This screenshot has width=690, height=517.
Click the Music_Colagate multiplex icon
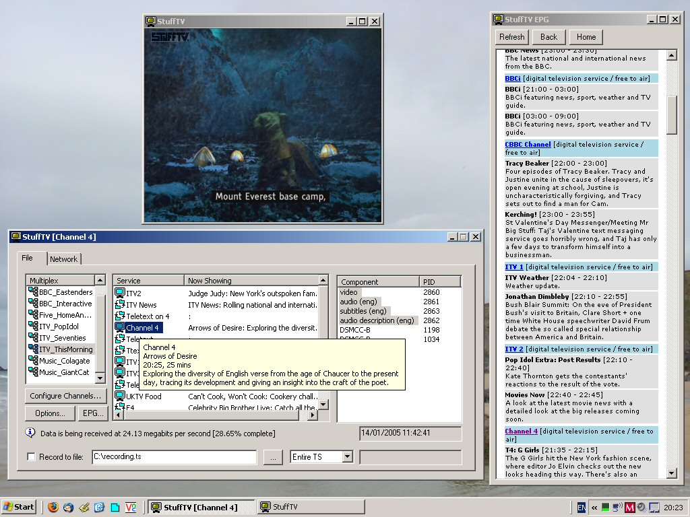click(x=33, y=360)
